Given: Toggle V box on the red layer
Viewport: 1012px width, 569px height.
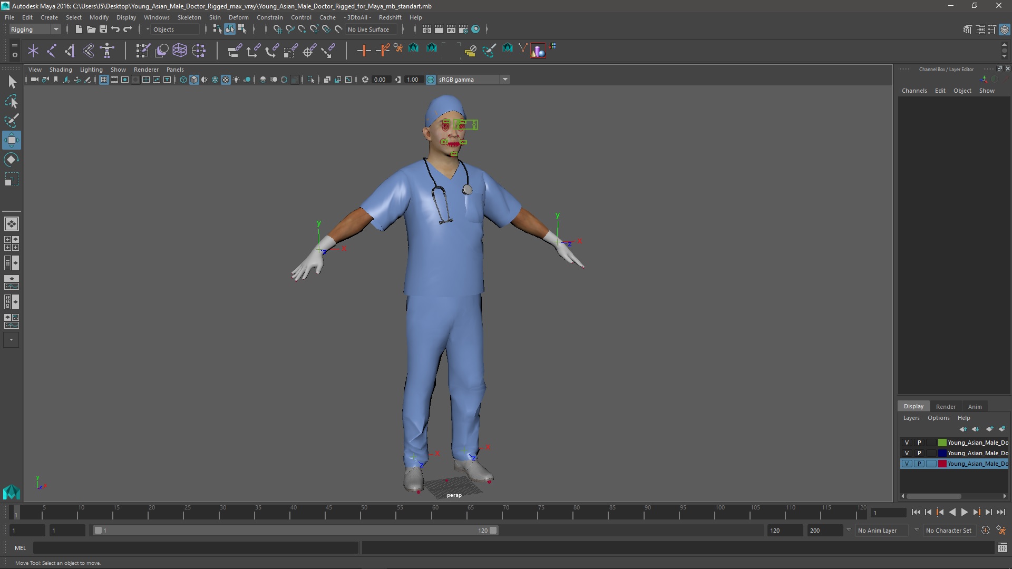Looking at the screenshot, I should (907, 464).
